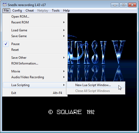Expand the Recent ROM submenu arrow
Viewport: 139px width, 133px height.
click(64, 22)
